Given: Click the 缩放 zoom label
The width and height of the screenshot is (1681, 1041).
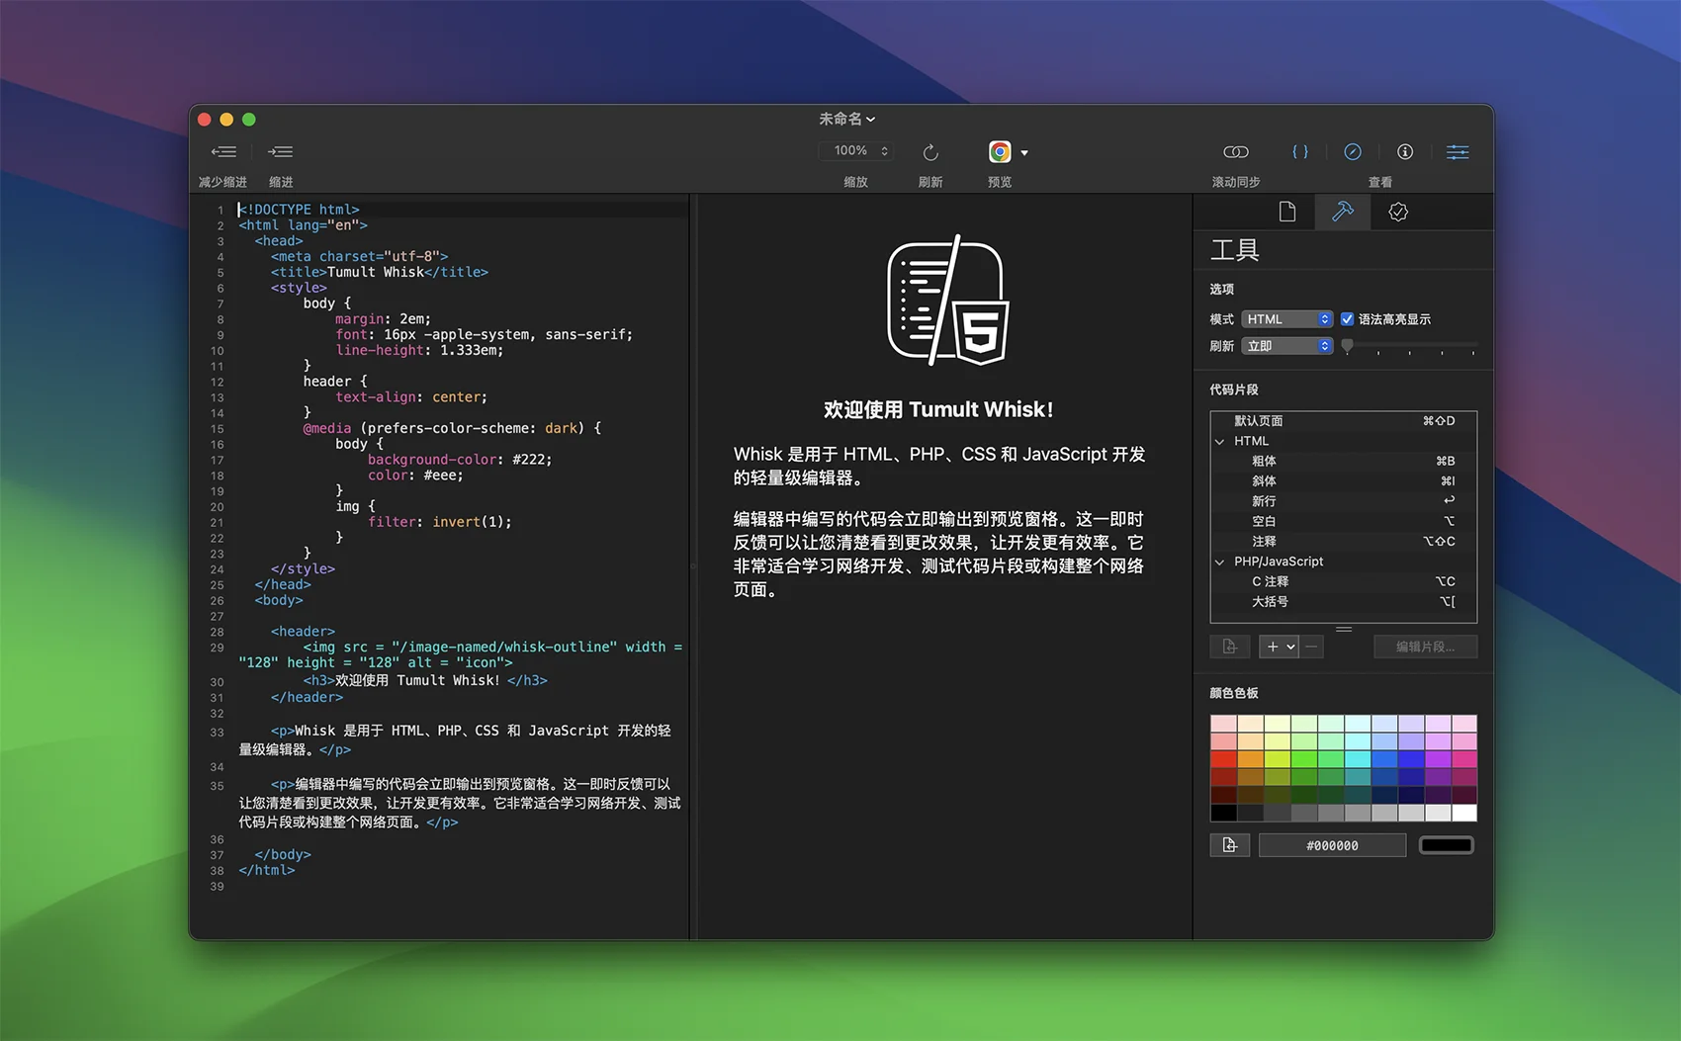Looking at the screenshot, I should coord(855,182).
